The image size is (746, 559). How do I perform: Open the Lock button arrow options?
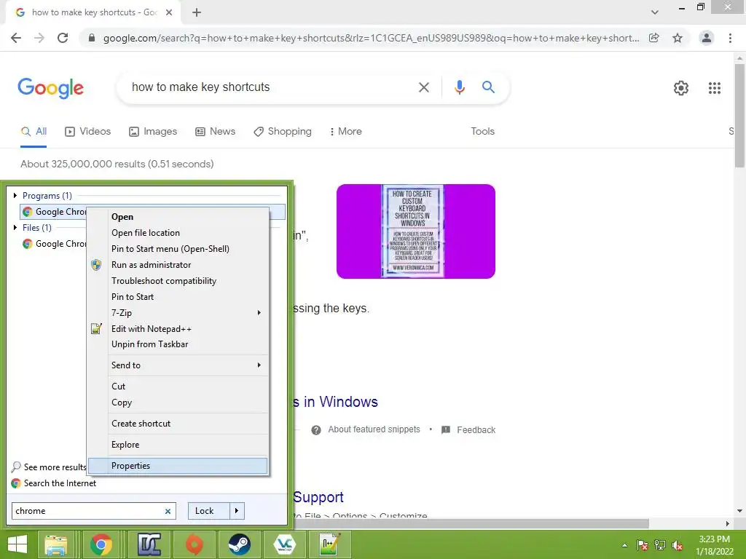click(x=237, y=511)
